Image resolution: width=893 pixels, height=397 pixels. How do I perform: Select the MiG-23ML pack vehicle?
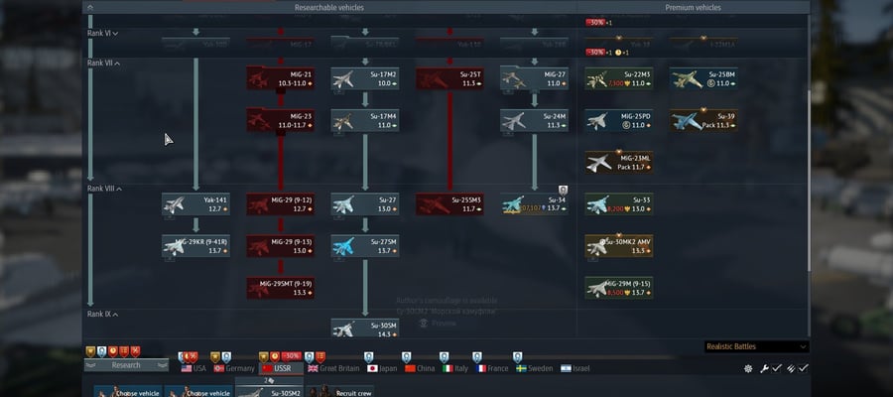(619, 163)
